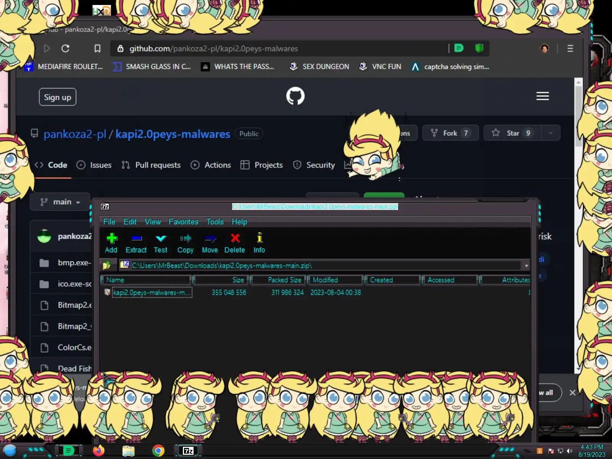
Task: Click the GitHub Octocat logo
Action: (x=295, y=96)
